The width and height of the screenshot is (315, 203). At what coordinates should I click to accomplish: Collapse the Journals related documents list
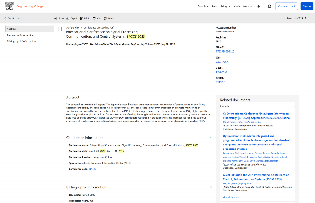click(x=294, y=106)
